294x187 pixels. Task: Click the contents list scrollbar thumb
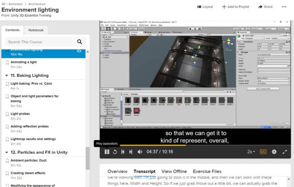click(88, 158)
